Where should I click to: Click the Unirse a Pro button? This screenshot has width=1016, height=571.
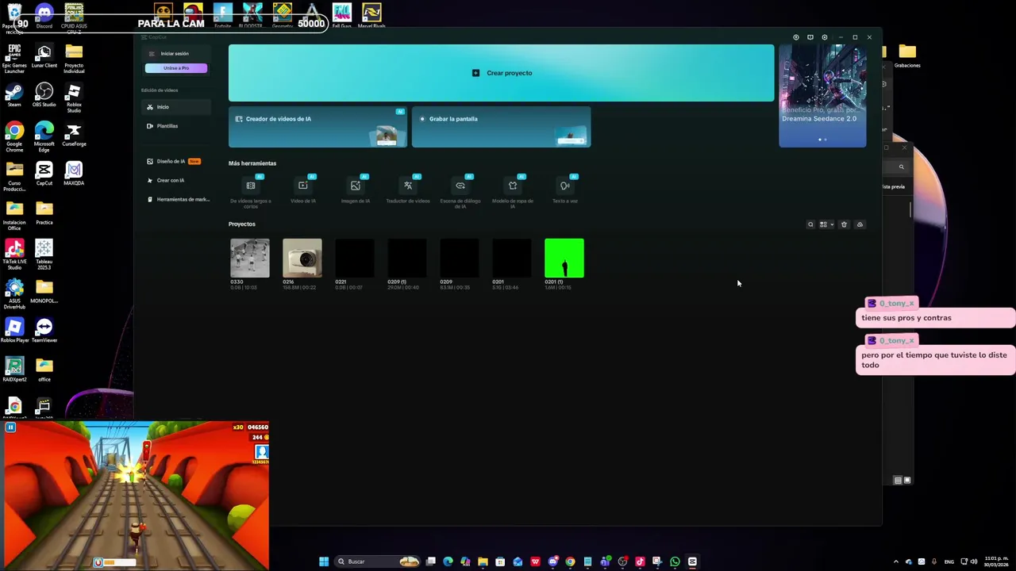pyautogui.click(x=176, y=68)
